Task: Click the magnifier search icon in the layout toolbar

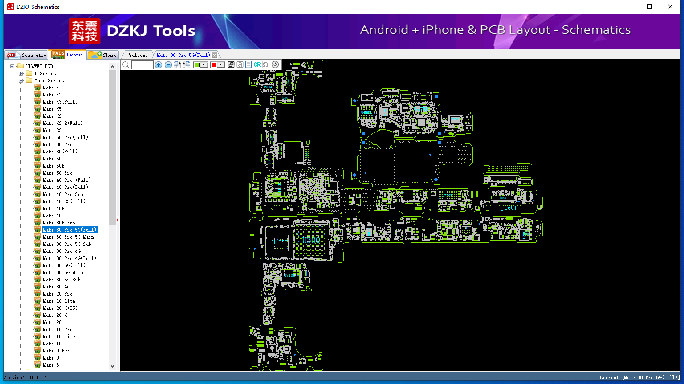Action: click(126, 65)
